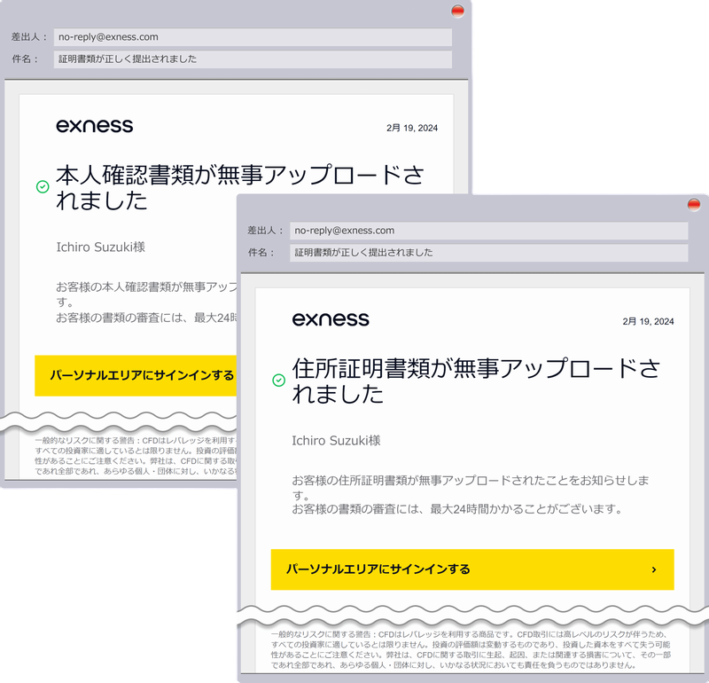Click green checkmark beside 本人確認書類 heading
The height and width of the screenshot is (683, 709).
[x=42, y=187]
